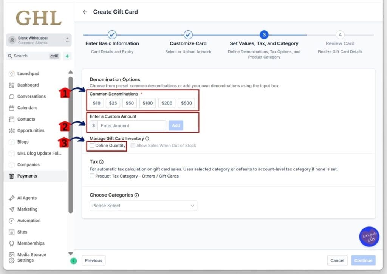Click the Enter Amount custom input field

click(131, 126)
